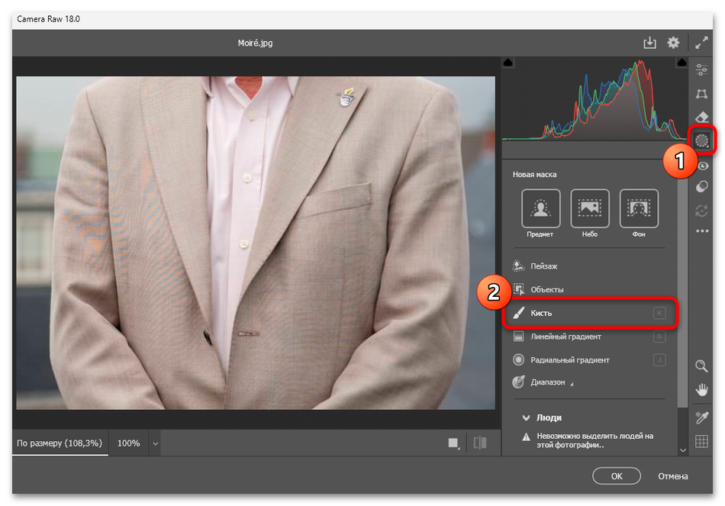The height and width of the screenshot is (506, 725).
Task: Set zoom level to 100%
Action: point(128,443)
